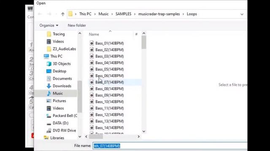Click the folder icon in address bar
Screen dimensions: 270x151
[70, 14]
